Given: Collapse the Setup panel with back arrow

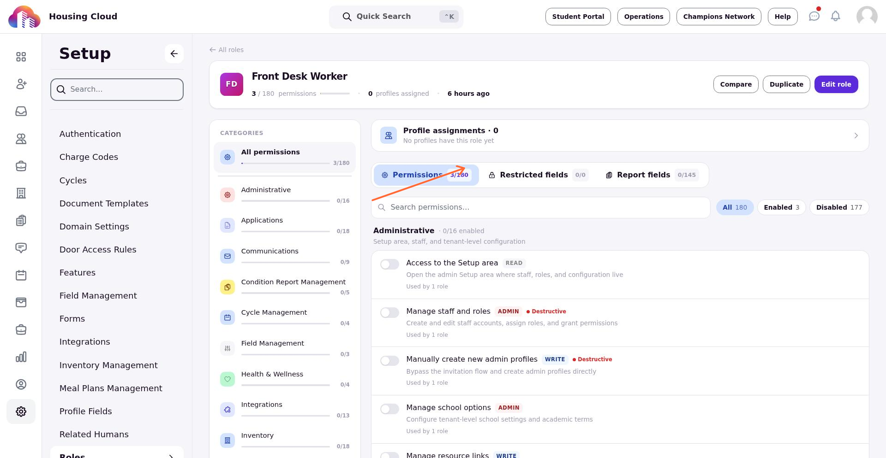Looking at the screenshot, I should [x=174, y=53].
